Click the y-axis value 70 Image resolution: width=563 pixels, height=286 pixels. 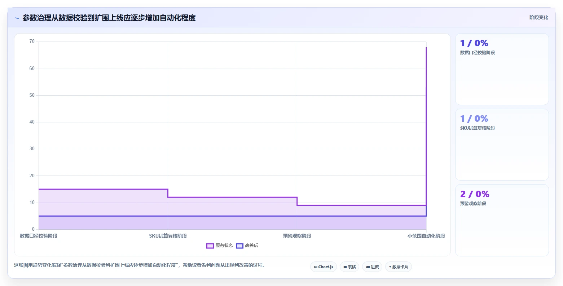32,42
